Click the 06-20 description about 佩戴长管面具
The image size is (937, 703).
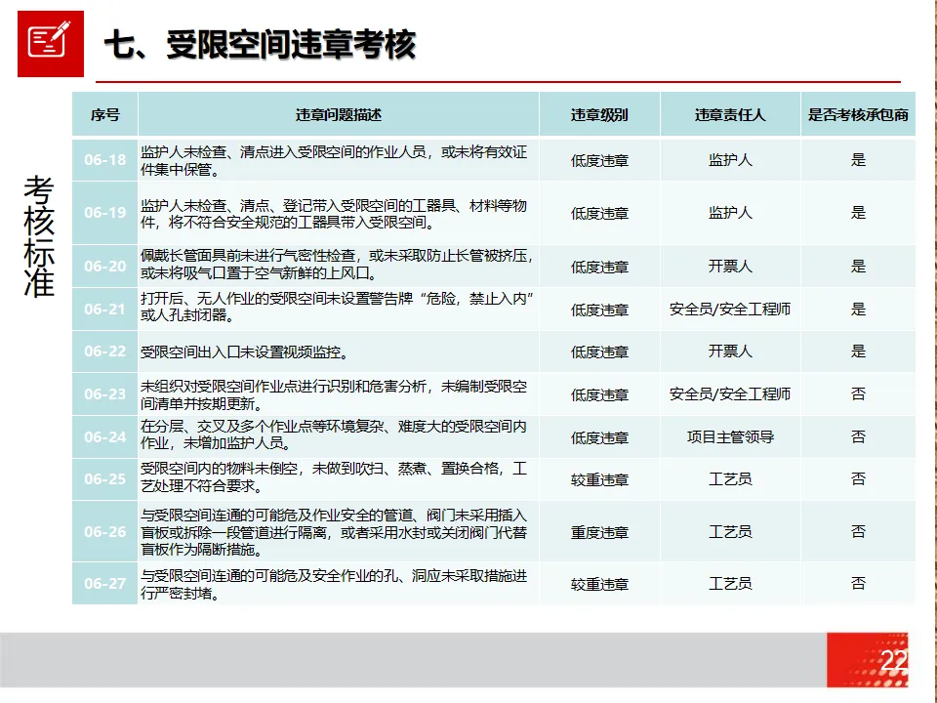click(x=337, y=265)
